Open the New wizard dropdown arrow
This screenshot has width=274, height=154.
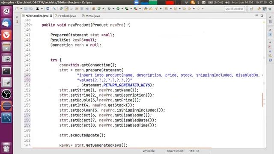coord(21,9)
